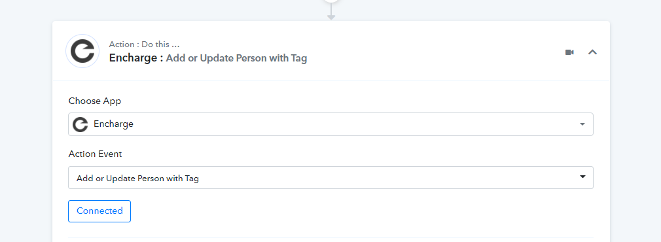Click the header title "Encharge : Add or Update Person with Tag"

coord(208,58)
